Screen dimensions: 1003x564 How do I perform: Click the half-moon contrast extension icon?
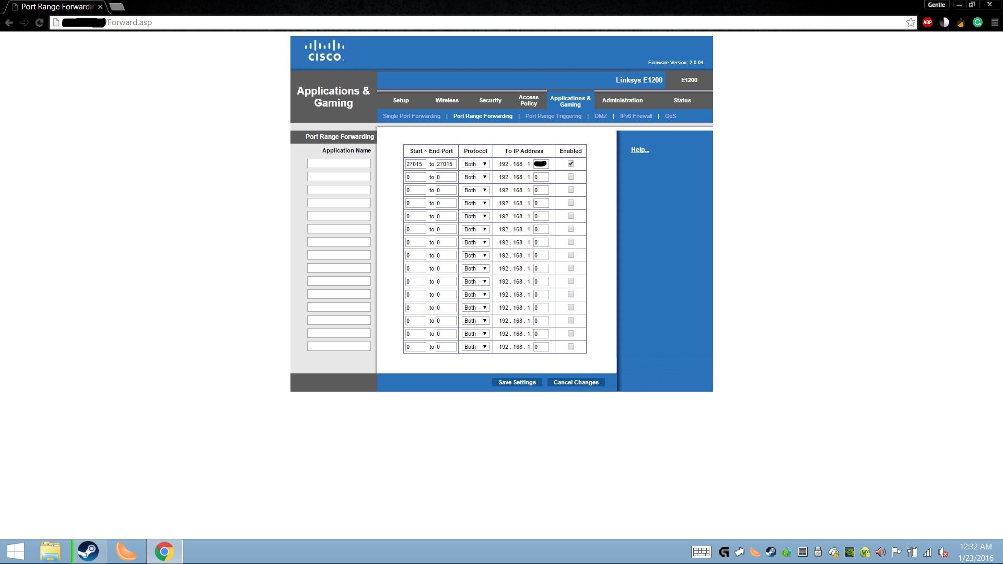click(x=944, y=22)
